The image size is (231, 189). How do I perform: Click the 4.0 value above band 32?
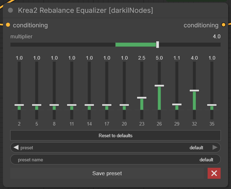194,58
